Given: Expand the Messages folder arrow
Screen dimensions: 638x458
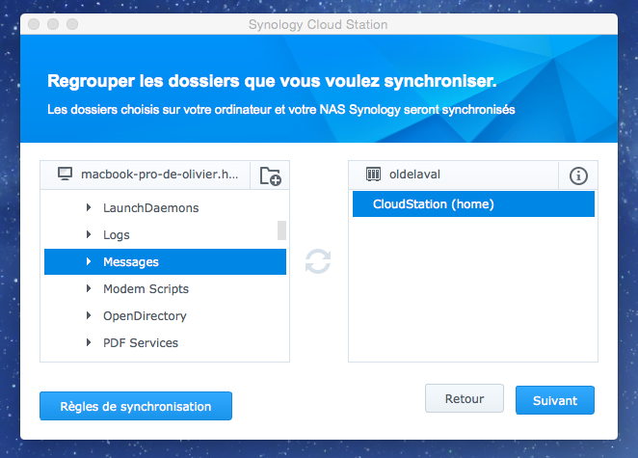Looking at the screenshot, I should point(89,261).
